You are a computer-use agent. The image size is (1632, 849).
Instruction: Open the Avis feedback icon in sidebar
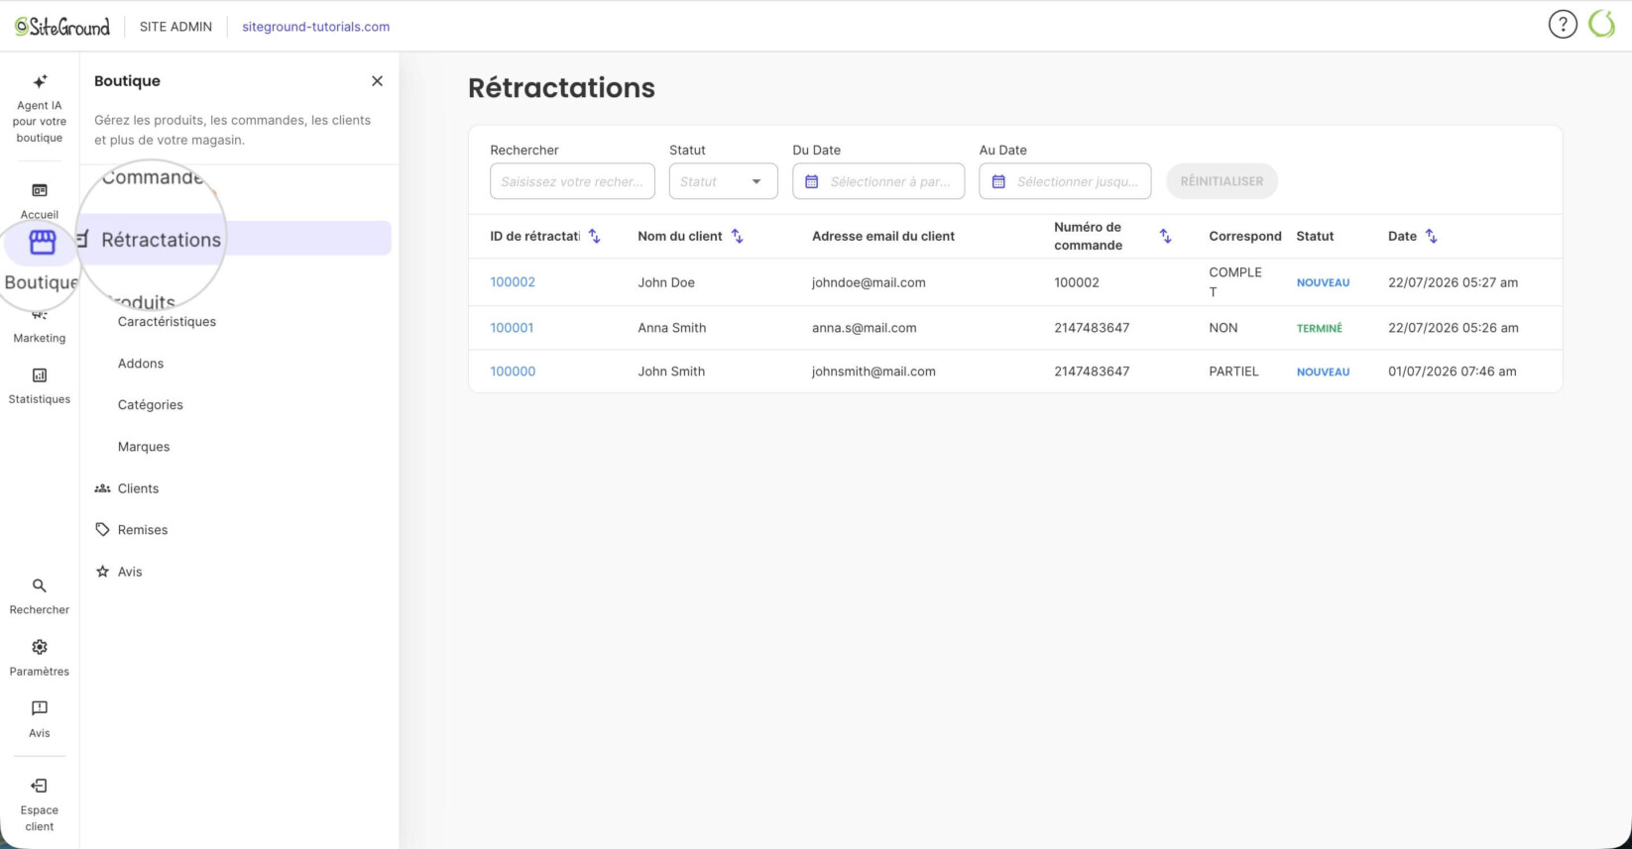40,708
